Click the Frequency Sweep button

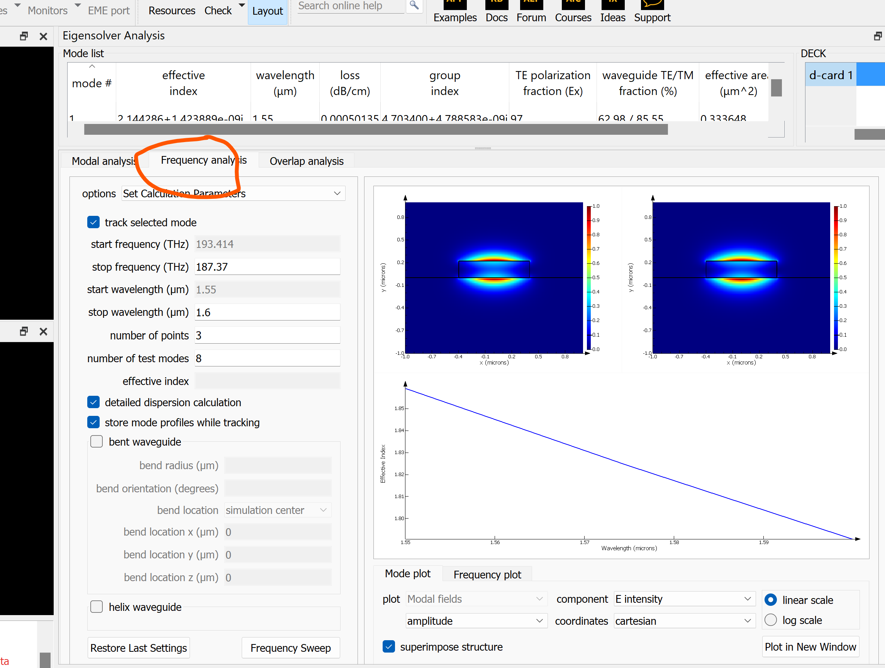(290, 648)
